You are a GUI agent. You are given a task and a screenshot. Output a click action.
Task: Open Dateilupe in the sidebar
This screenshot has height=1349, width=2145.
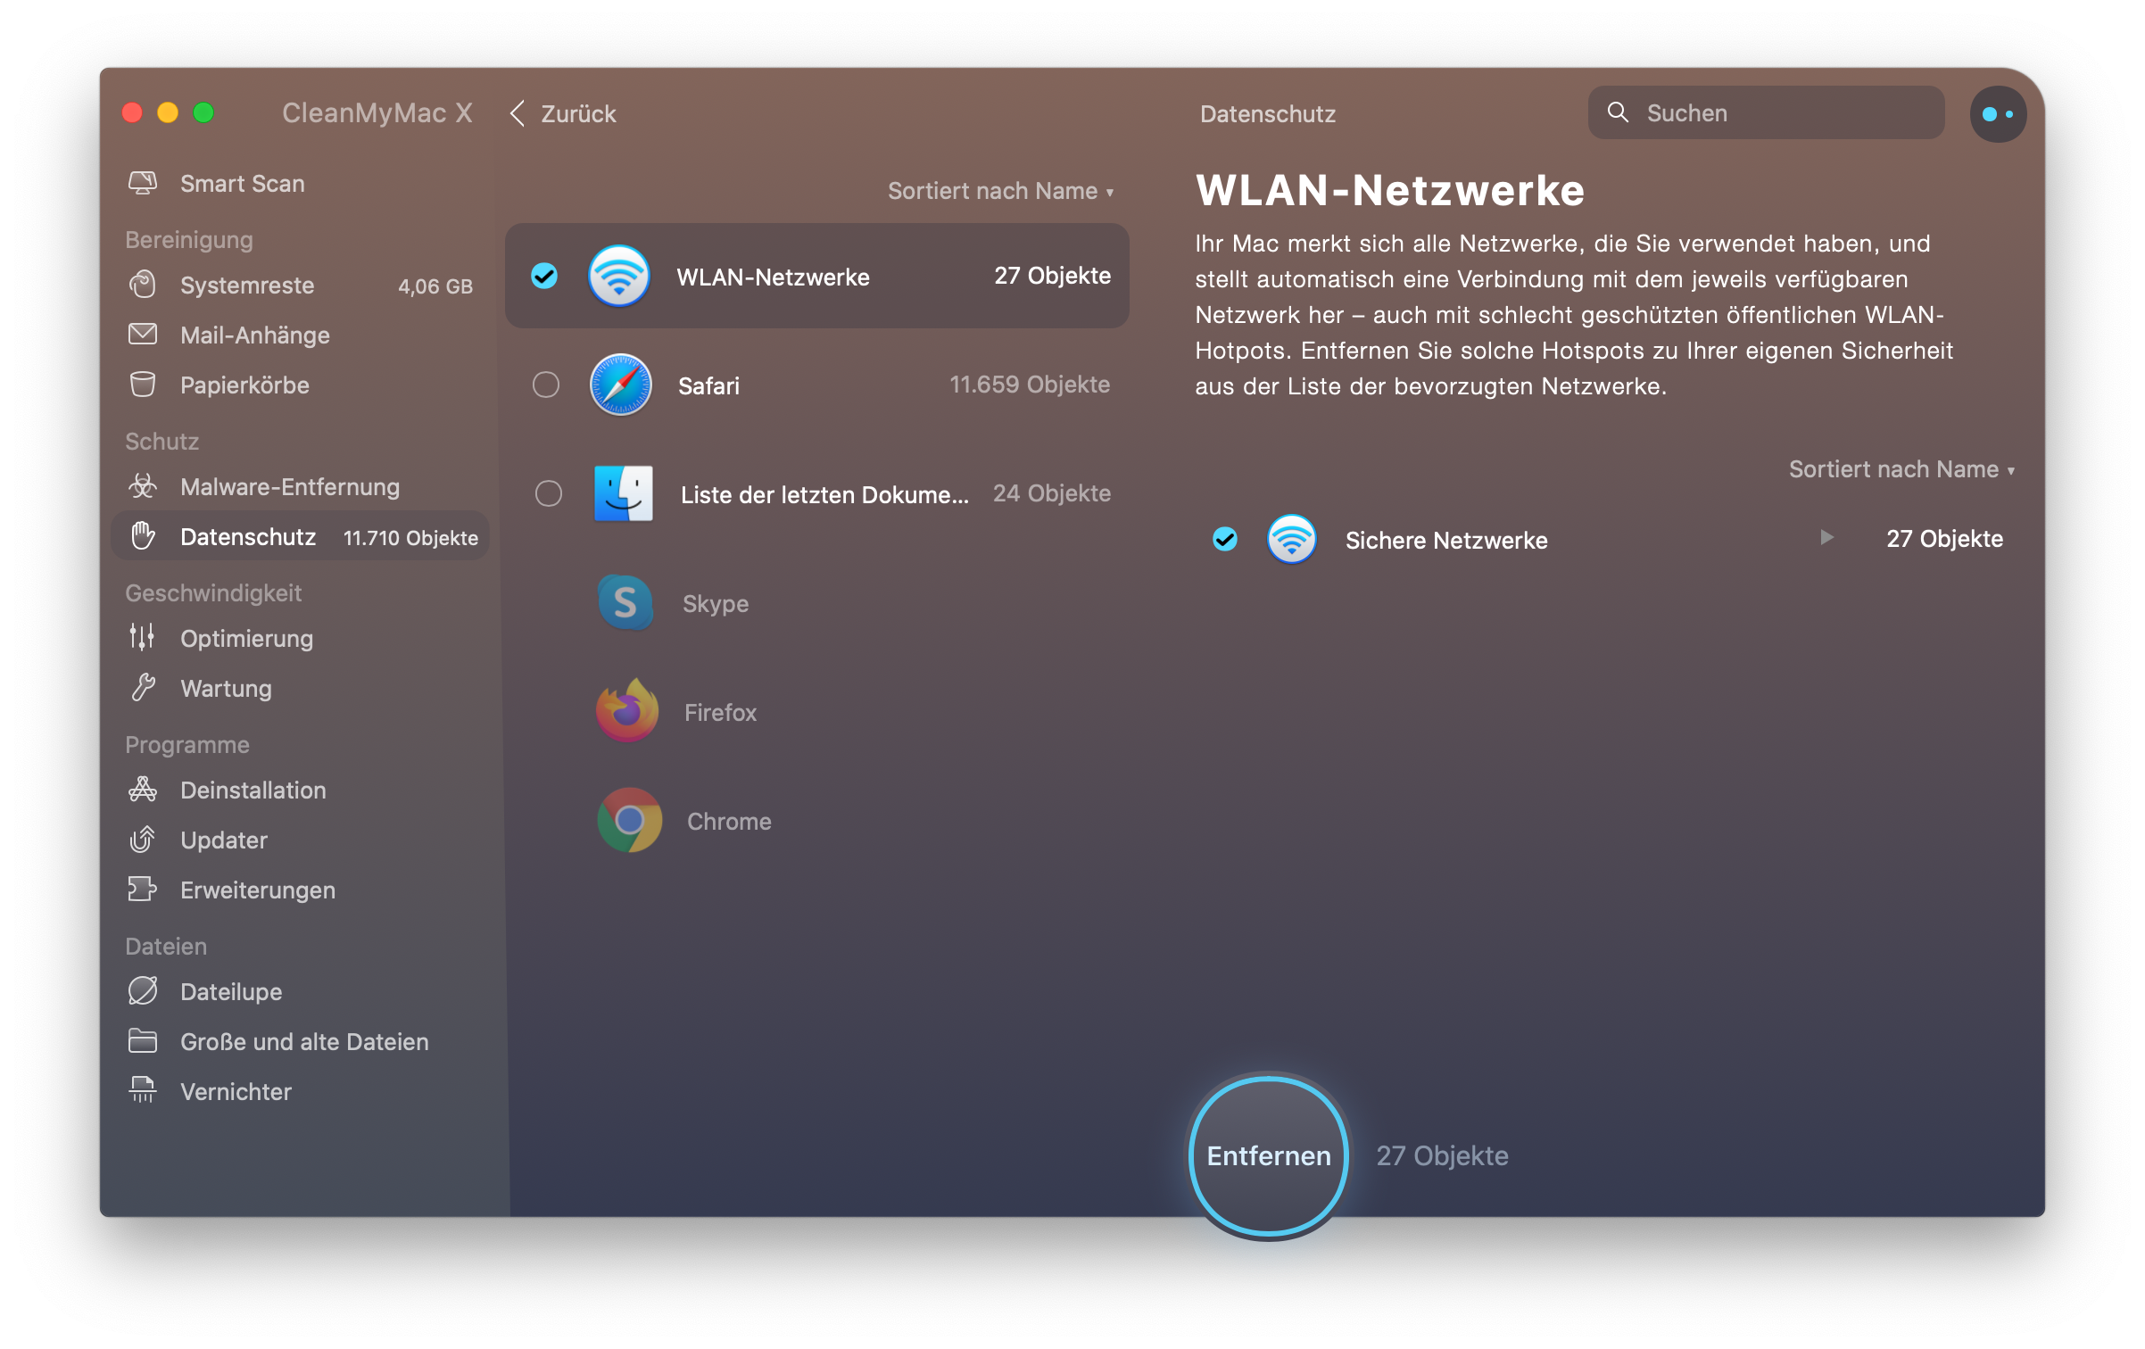coord(231,992)
